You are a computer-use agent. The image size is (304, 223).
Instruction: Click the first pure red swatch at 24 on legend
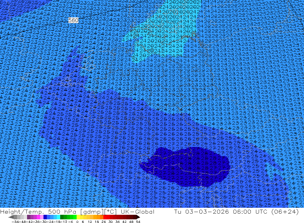(105, 217)
